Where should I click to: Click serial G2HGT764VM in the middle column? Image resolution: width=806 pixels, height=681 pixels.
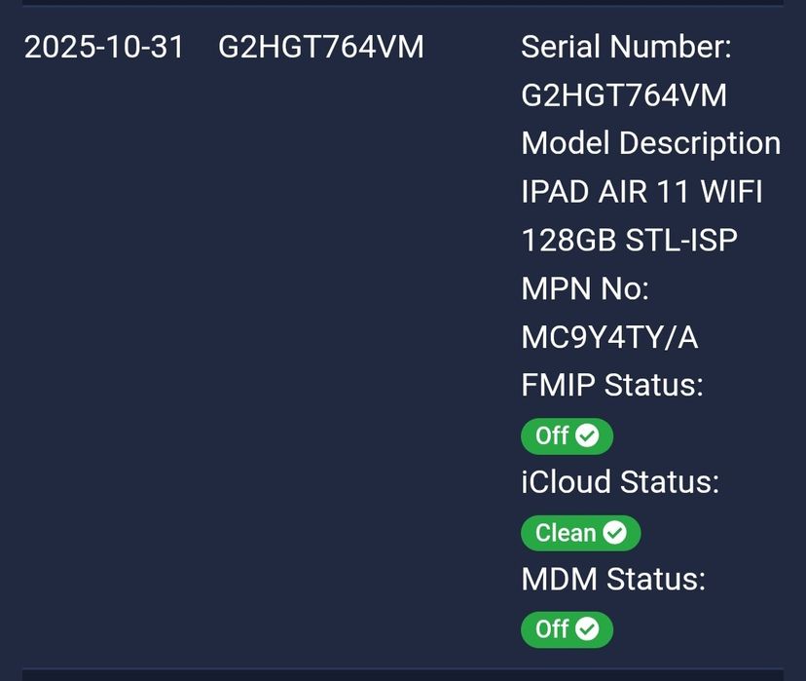coord(321,47)
